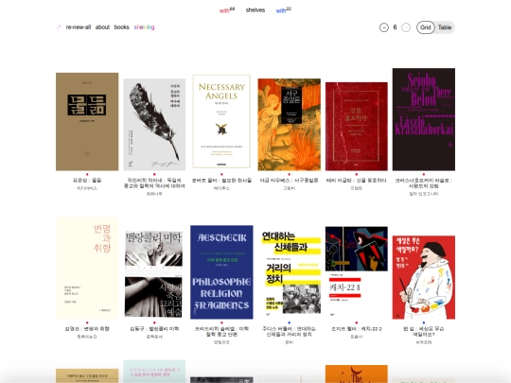
Task: Click the publisher name under 서왕모의 강림
Action: coord(424,194)
